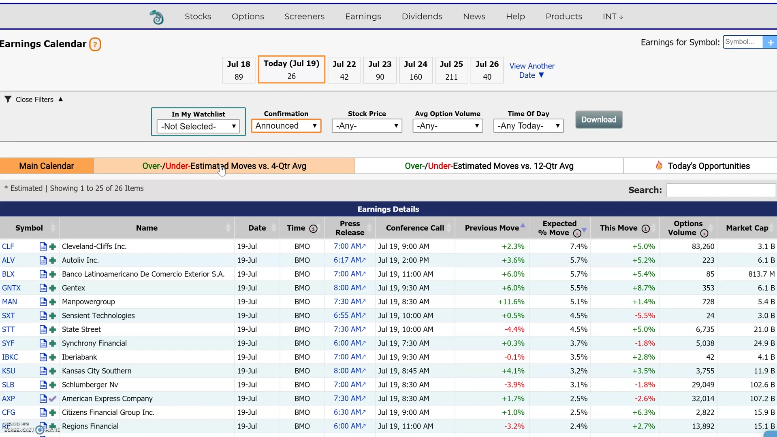This screenshot has height=437, width=777.
Task: Open the Earnings menu
Action: tap(363, 17)
